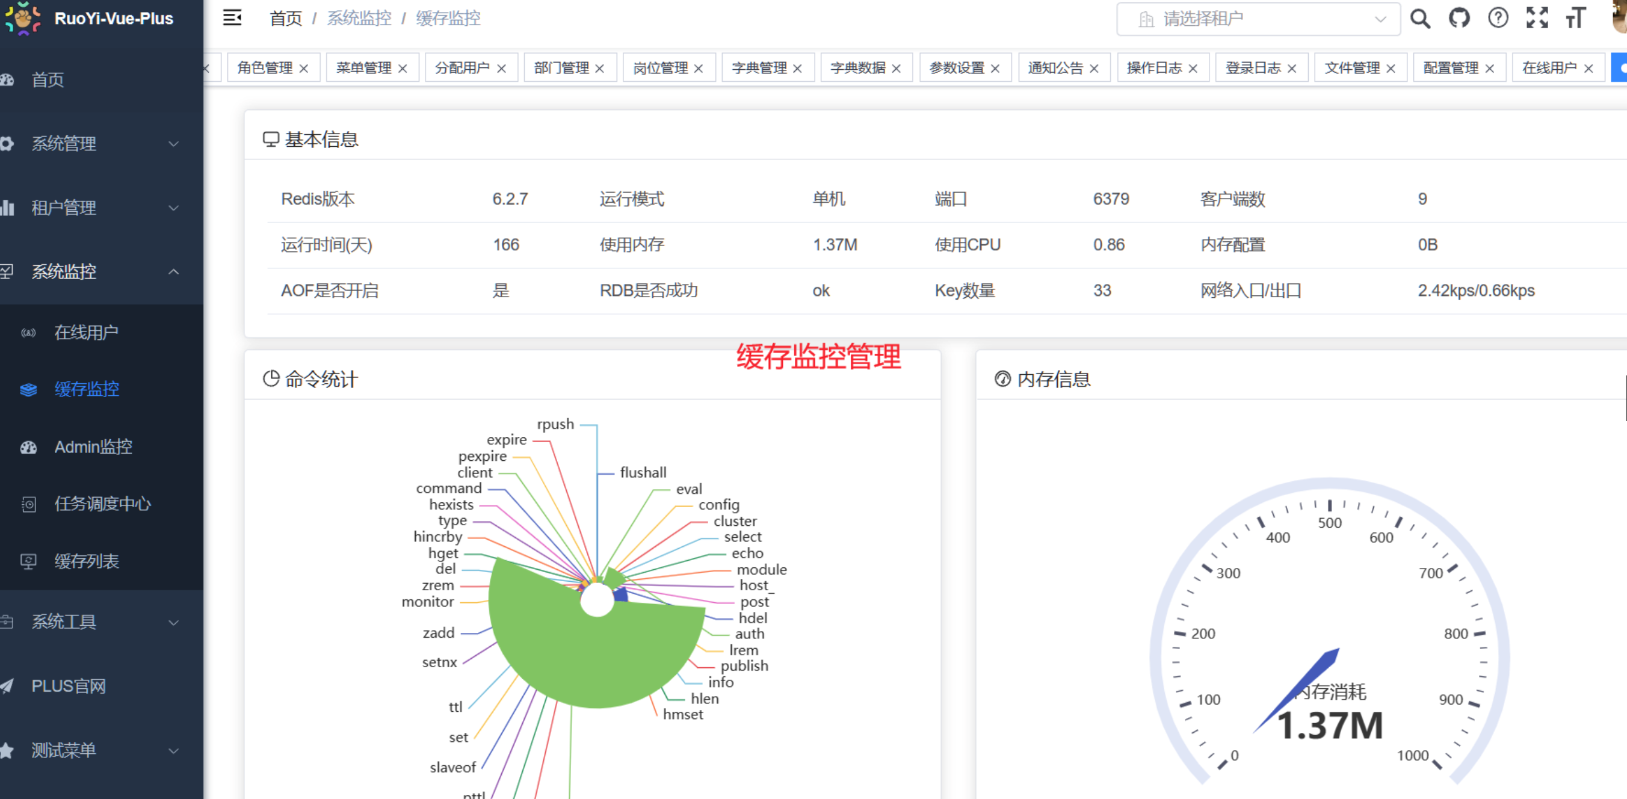Click the help documentation question icon

point(1498,18)
